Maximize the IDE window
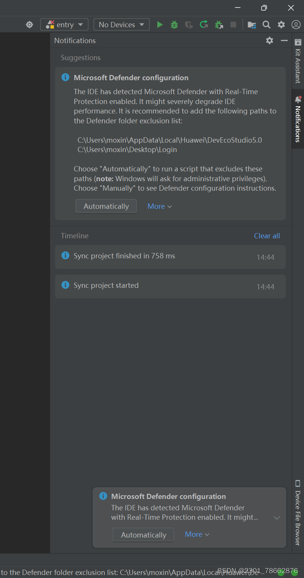Screen dimensions: 304x578 click(x=264, y=8)
